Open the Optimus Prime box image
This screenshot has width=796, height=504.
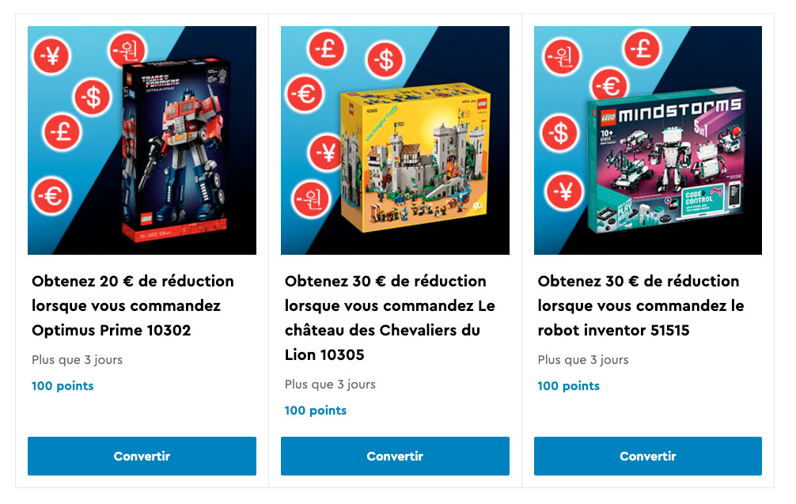175,150
